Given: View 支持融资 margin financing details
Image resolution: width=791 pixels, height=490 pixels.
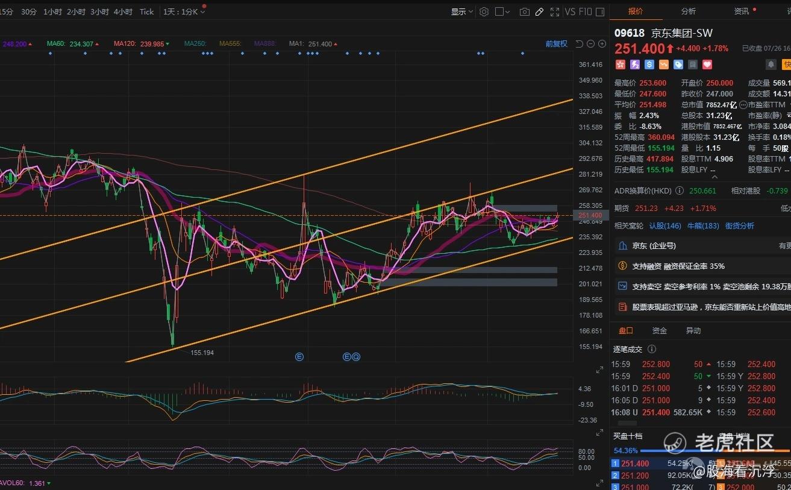Looking at the screenshot, I should pos(703,266).
